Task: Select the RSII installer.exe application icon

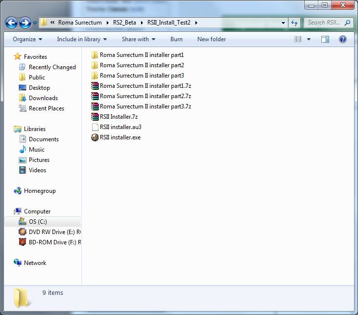Action: click(x=95, y=137)
